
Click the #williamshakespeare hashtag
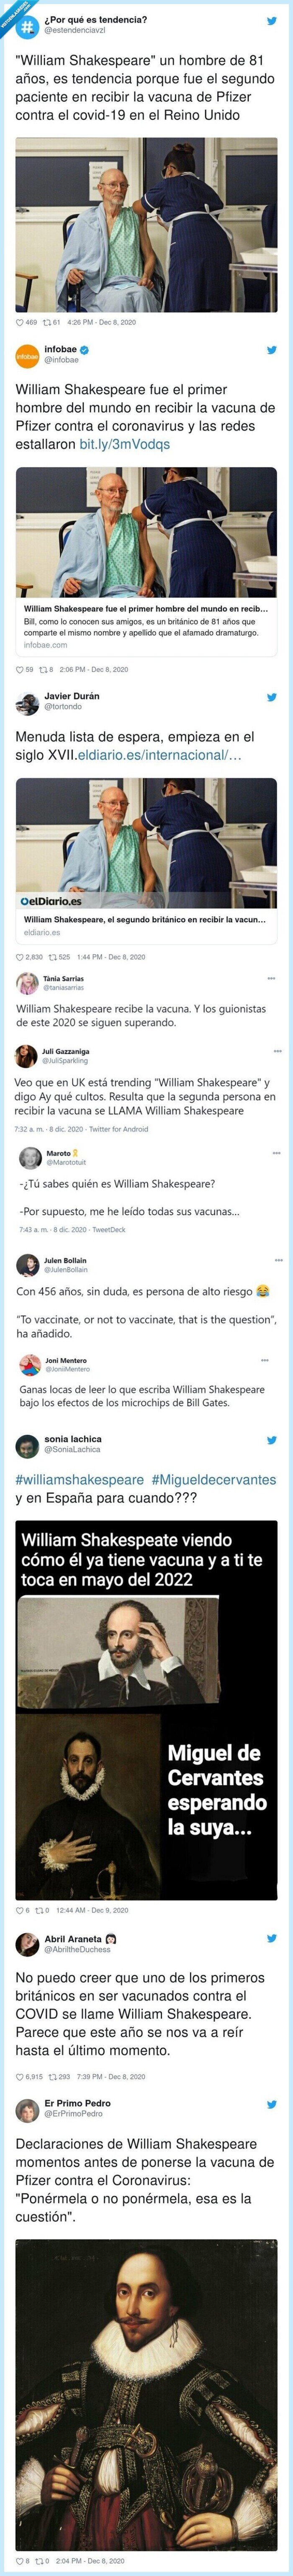68,1473
